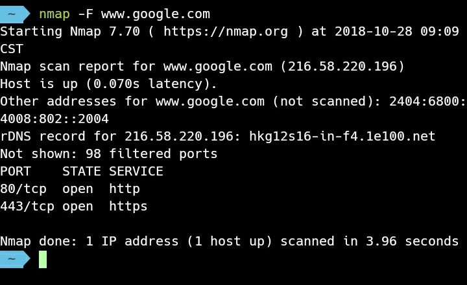Click the STATE column header

pyautogui.click(x=82, y=172)
